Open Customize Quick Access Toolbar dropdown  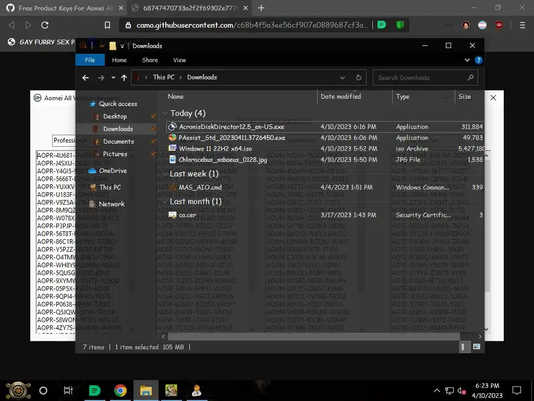tap(122, 46)
